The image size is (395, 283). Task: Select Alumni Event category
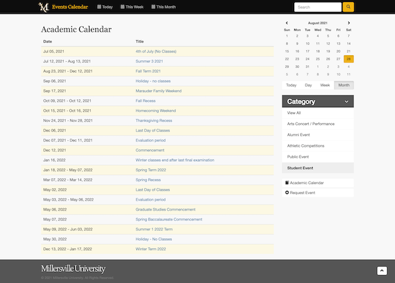click(318, 135)
